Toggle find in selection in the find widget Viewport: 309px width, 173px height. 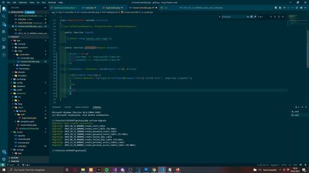[x=279, y=17]
